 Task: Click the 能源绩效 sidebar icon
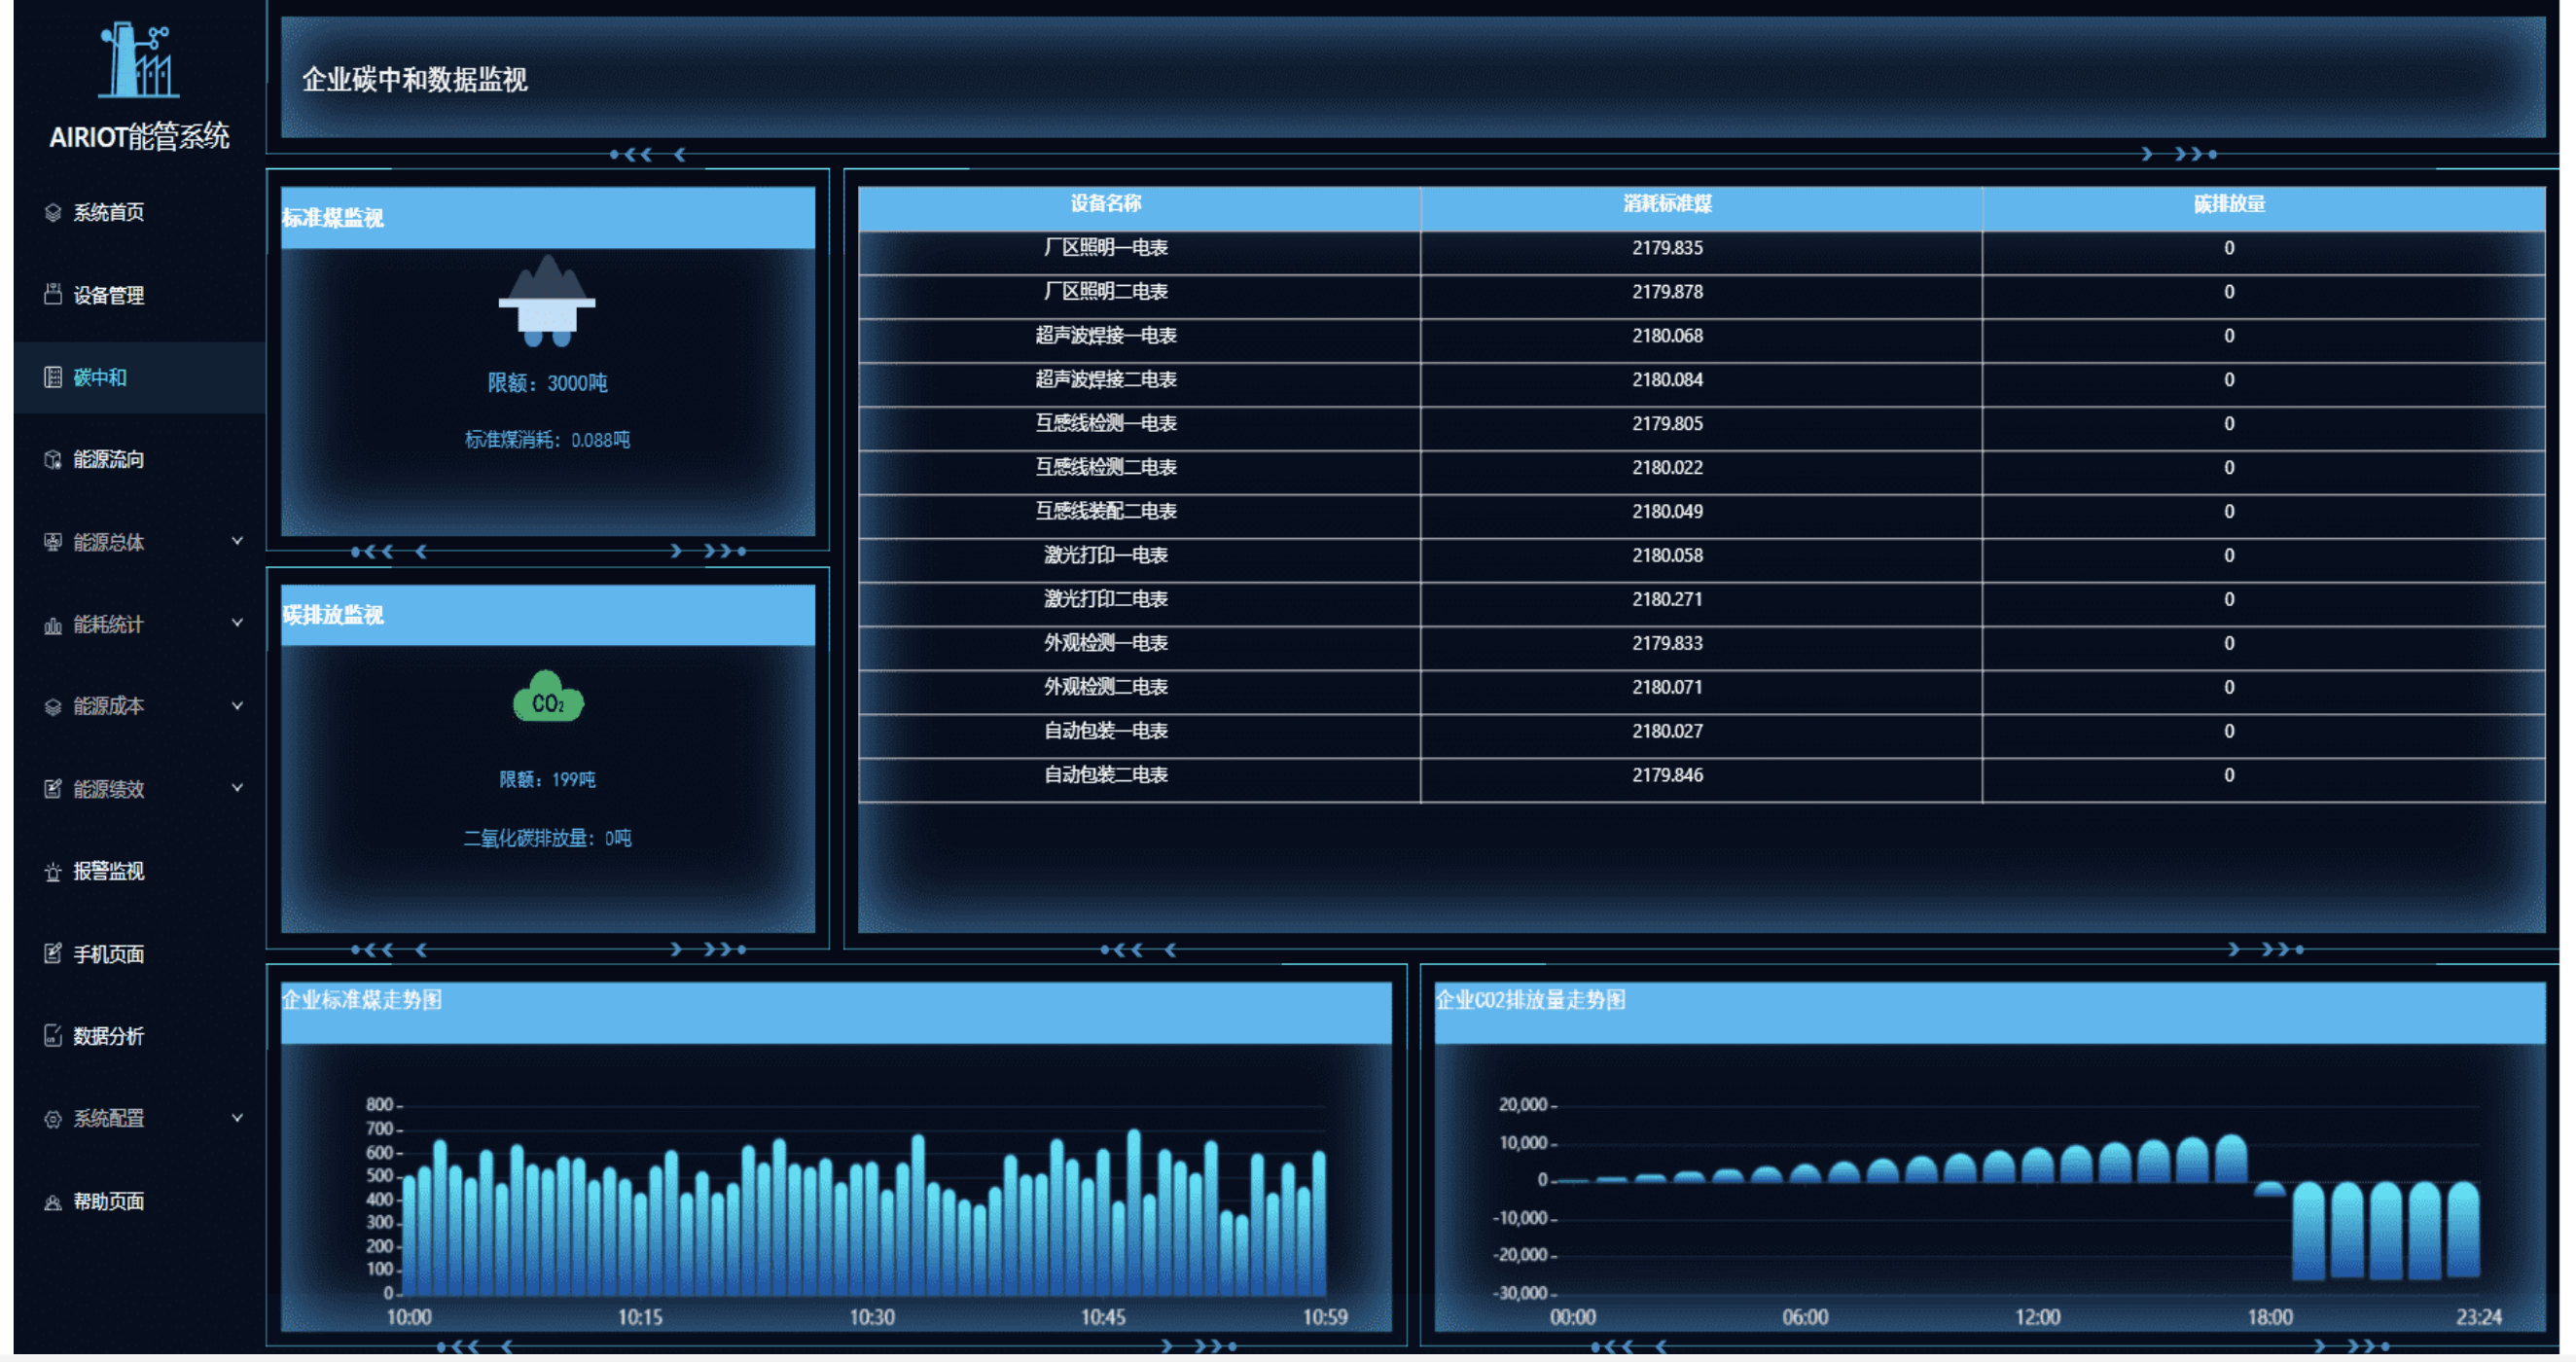(53, 789)
